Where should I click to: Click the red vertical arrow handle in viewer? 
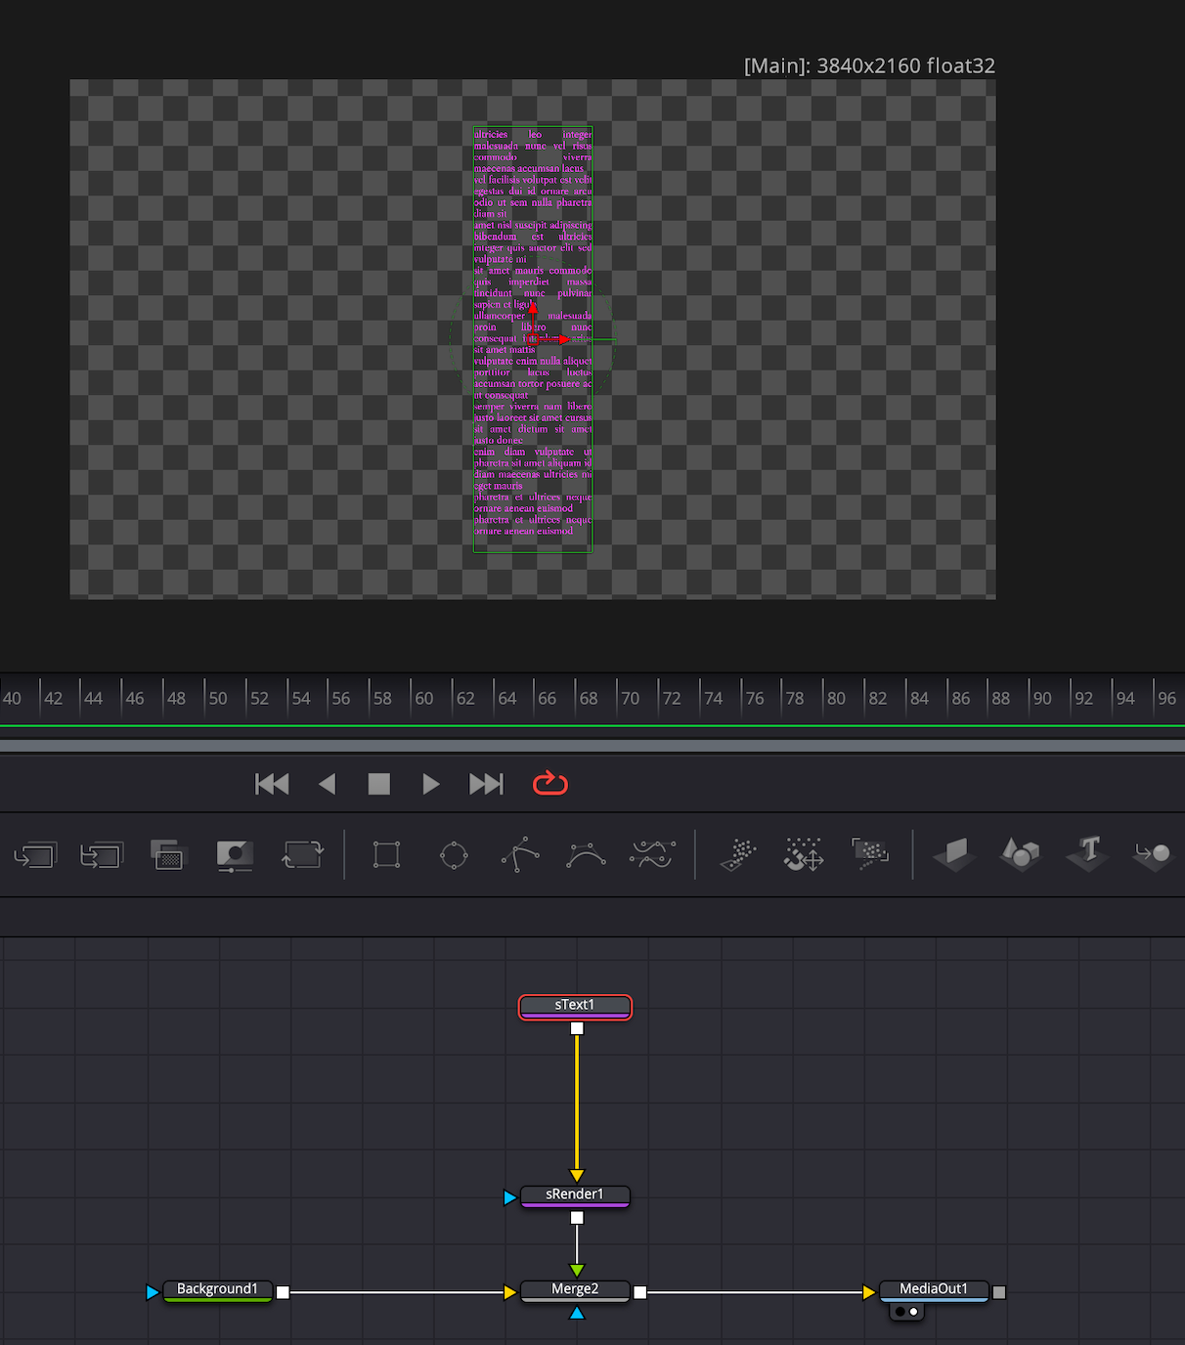(533, 308)
